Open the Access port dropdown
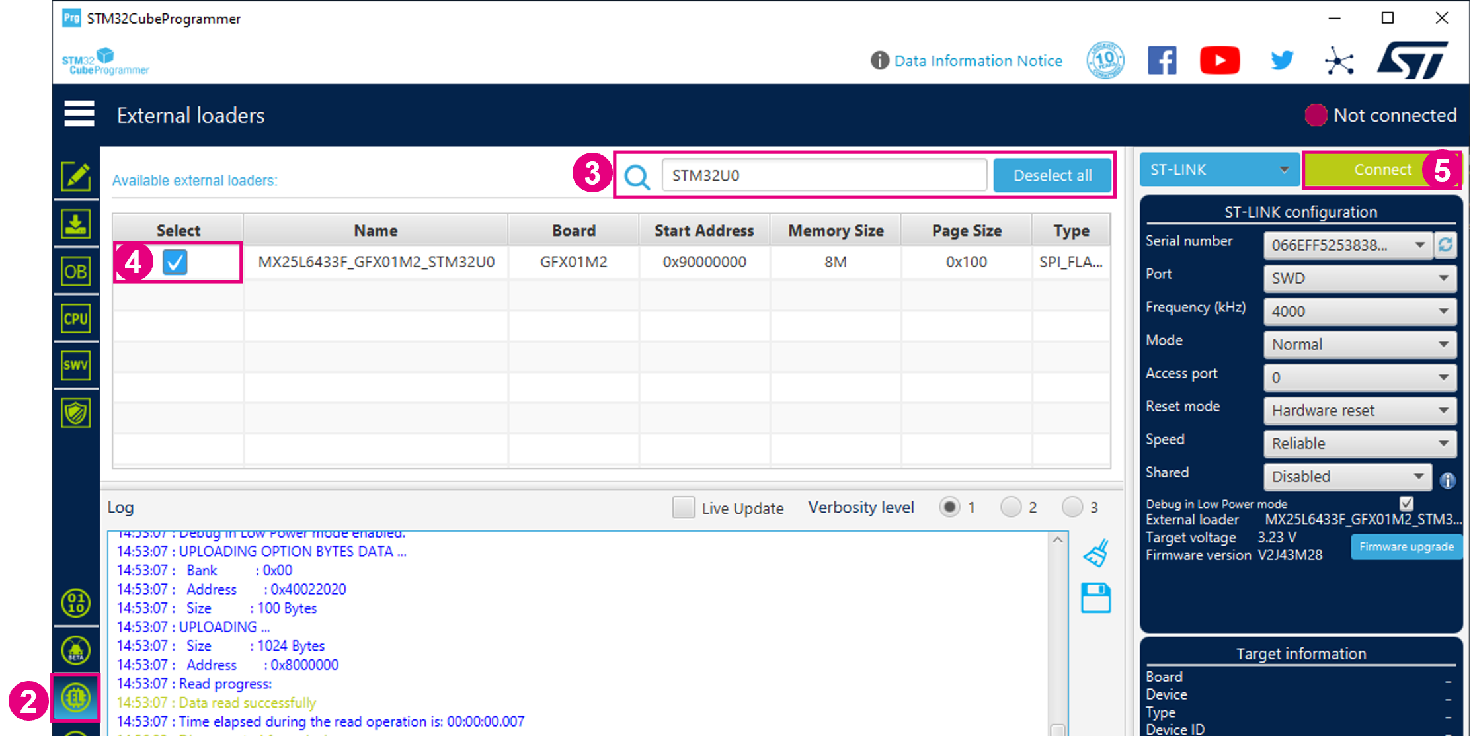Viewport: 1471px width, 740px height. click(x=1360, y=378)
